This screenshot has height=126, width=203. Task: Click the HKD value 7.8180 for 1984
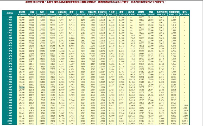coord(72,80)
